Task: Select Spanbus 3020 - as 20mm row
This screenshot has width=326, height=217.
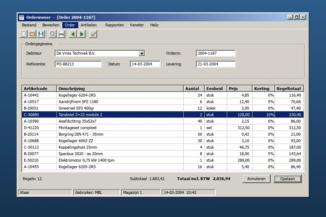Action: 163,154
